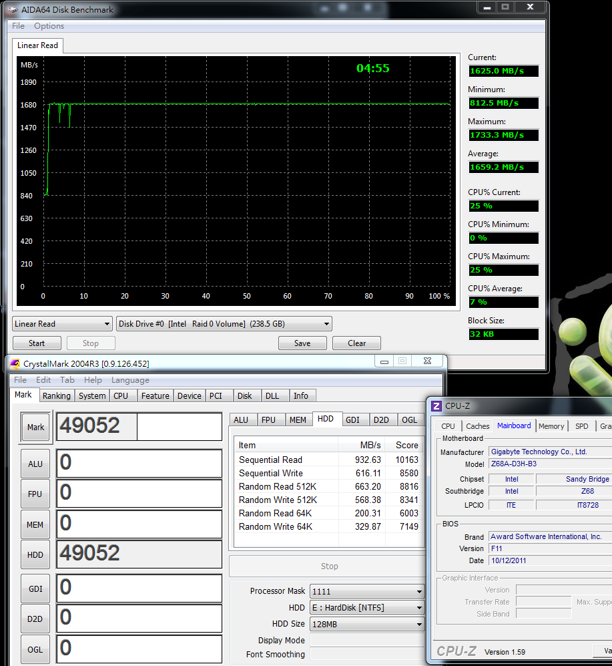Click the Score column header in CrystalMark

(x=404, y=445)
